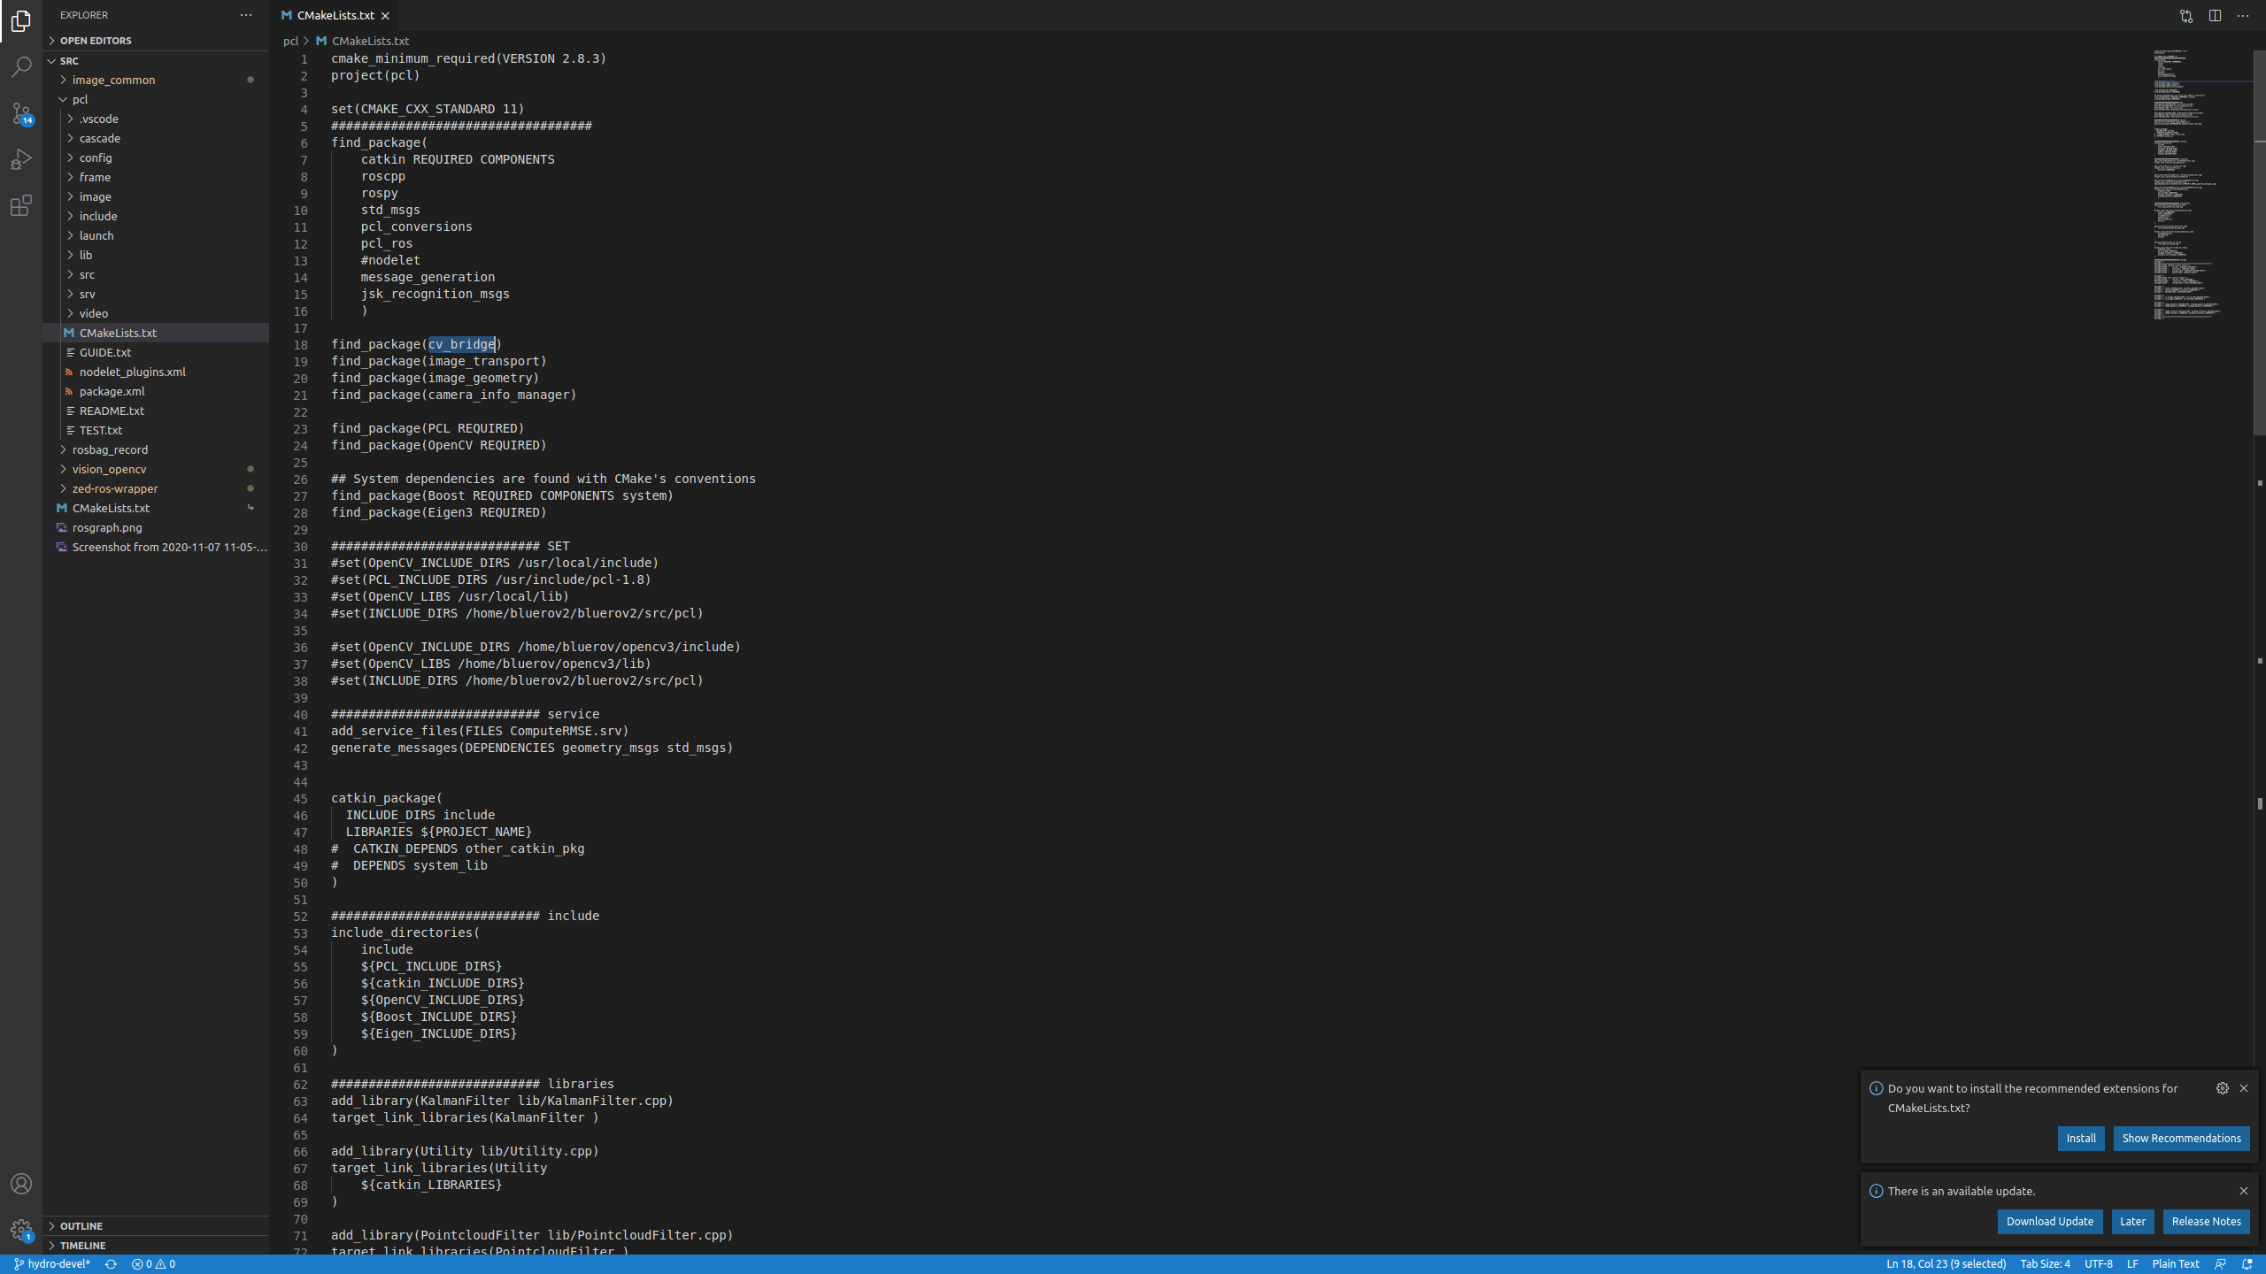This screenshot has width=2266, height=1274.
Task: Open the Manage gear in activity bar
Action: (21, 1230)
